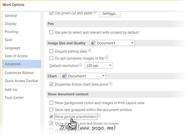187x134 pixels.
Task: Open Customize Ribbon category
Action: (19, 73)
